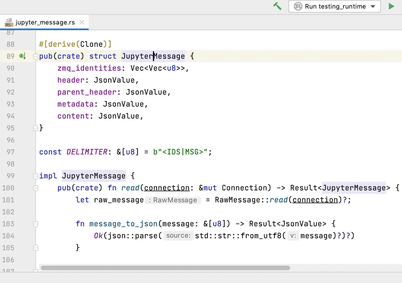Screen dimensions: 402x283
Task: Click the horizontal scrollbar thumb
Action: [165, 268]
